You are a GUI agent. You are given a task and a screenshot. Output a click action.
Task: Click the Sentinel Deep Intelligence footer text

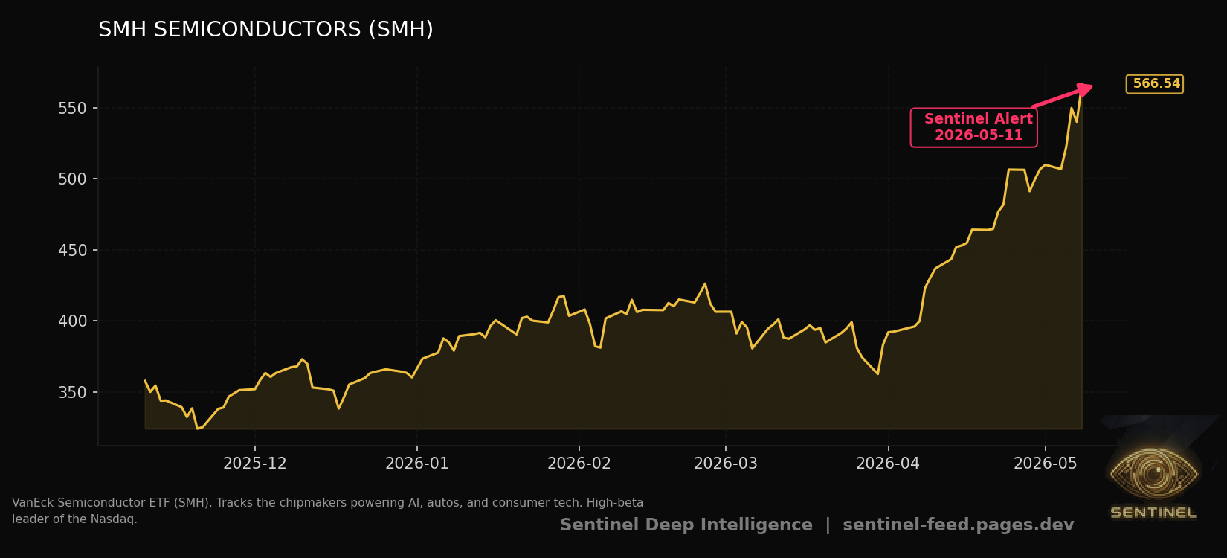[686, 525]
